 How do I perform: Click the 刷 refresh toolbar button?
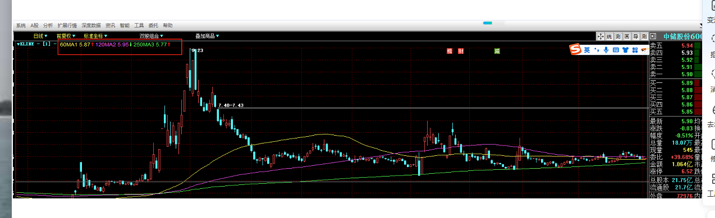[644, 36]
